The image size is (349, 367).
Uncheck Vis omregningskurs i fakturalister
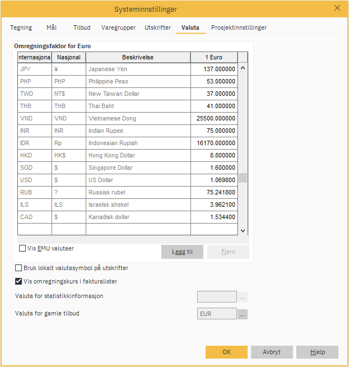tap(19, 281)
